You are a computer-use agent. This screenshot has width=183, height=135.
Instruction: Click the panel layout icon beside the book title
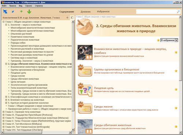pyautogui.click(x=72, y=18)
